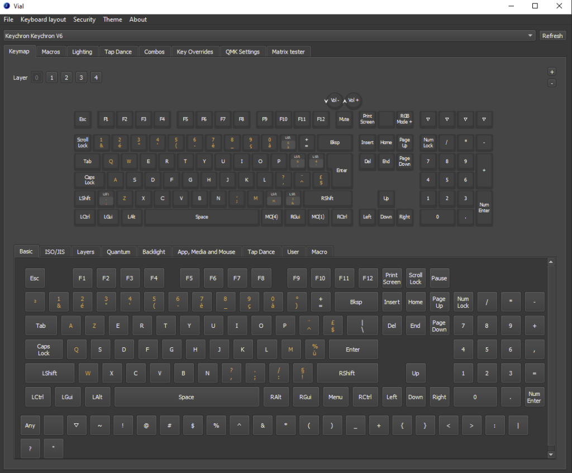Click the Refresh button
The image size is (572, 473).
(552, 36)
